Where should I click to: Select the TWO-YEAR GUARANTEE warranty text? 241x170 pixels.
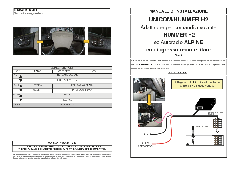[x=62, y=148]
